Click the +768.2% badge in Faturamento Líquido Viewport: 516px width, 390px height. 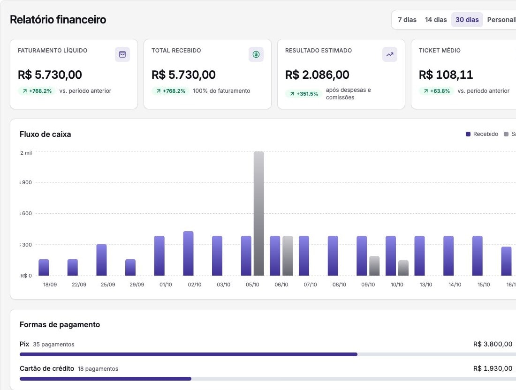(37, 91)
